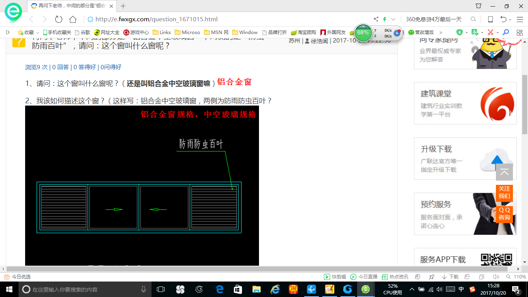Image resolution: width=528 pixels, height=297 pixels.
Task: Open 手机收藏夹 bookmark
Action: (57, 32)
